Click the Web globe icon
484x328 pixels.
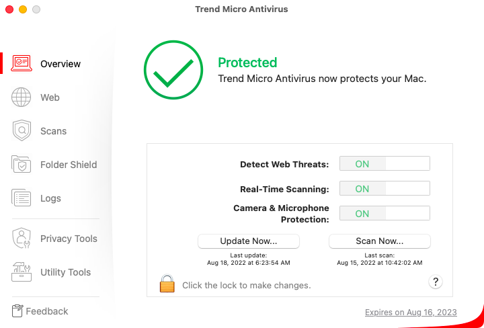pyautogui.click(x=22, y=97)
